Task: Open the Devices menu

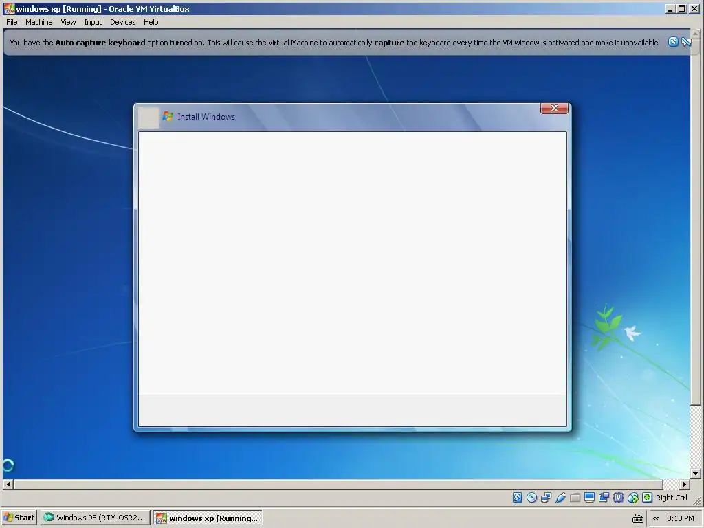Action: tap(122, 22)
